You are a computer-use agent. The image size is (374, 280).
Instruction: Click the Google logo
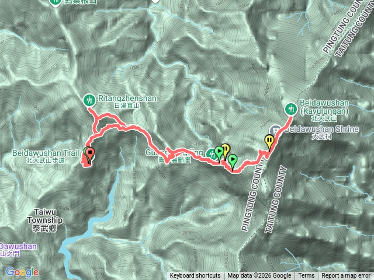pyautogui.click(x=22, y=272)
